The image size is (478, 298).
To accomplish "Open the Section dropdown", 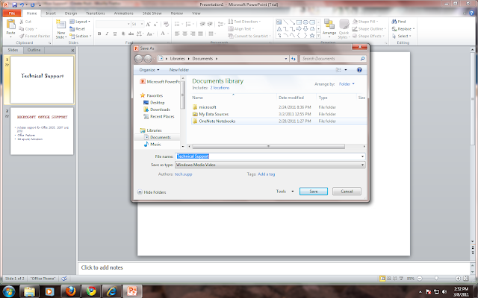I will point(81,36).
